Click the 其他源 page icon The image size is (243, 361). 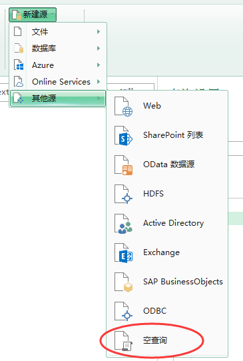(x=19, y=98)
